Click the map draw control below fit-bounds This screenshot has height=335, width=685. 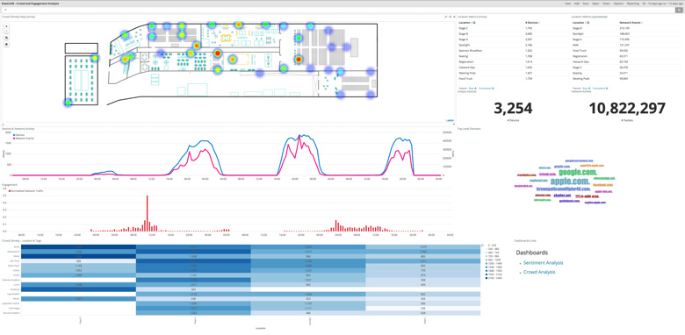tap(6, 44)
